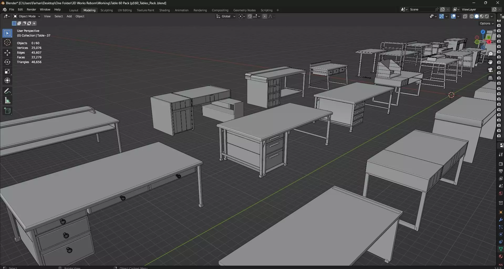The image size is (504, 269).
Task: Click the Scene name field
Action: pyautogui.click(x=421, y=9)
